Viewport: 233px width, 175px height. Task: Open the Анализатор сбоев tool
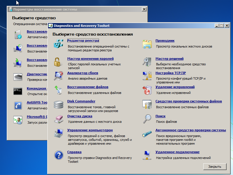pos(83,73)
